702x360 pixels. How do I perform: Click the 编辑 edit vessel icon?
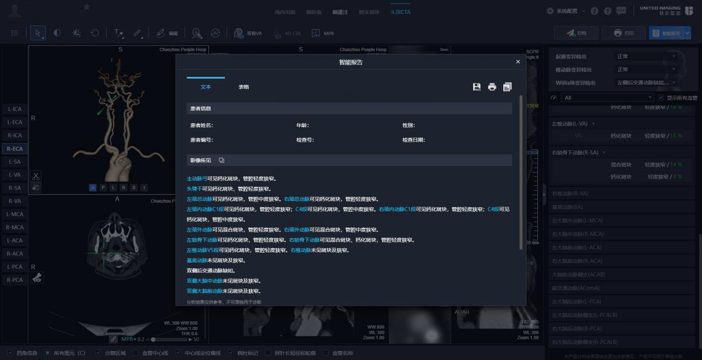167,33
